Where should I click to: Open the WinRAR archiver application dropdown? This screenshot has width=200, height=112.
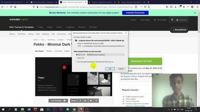105,55
